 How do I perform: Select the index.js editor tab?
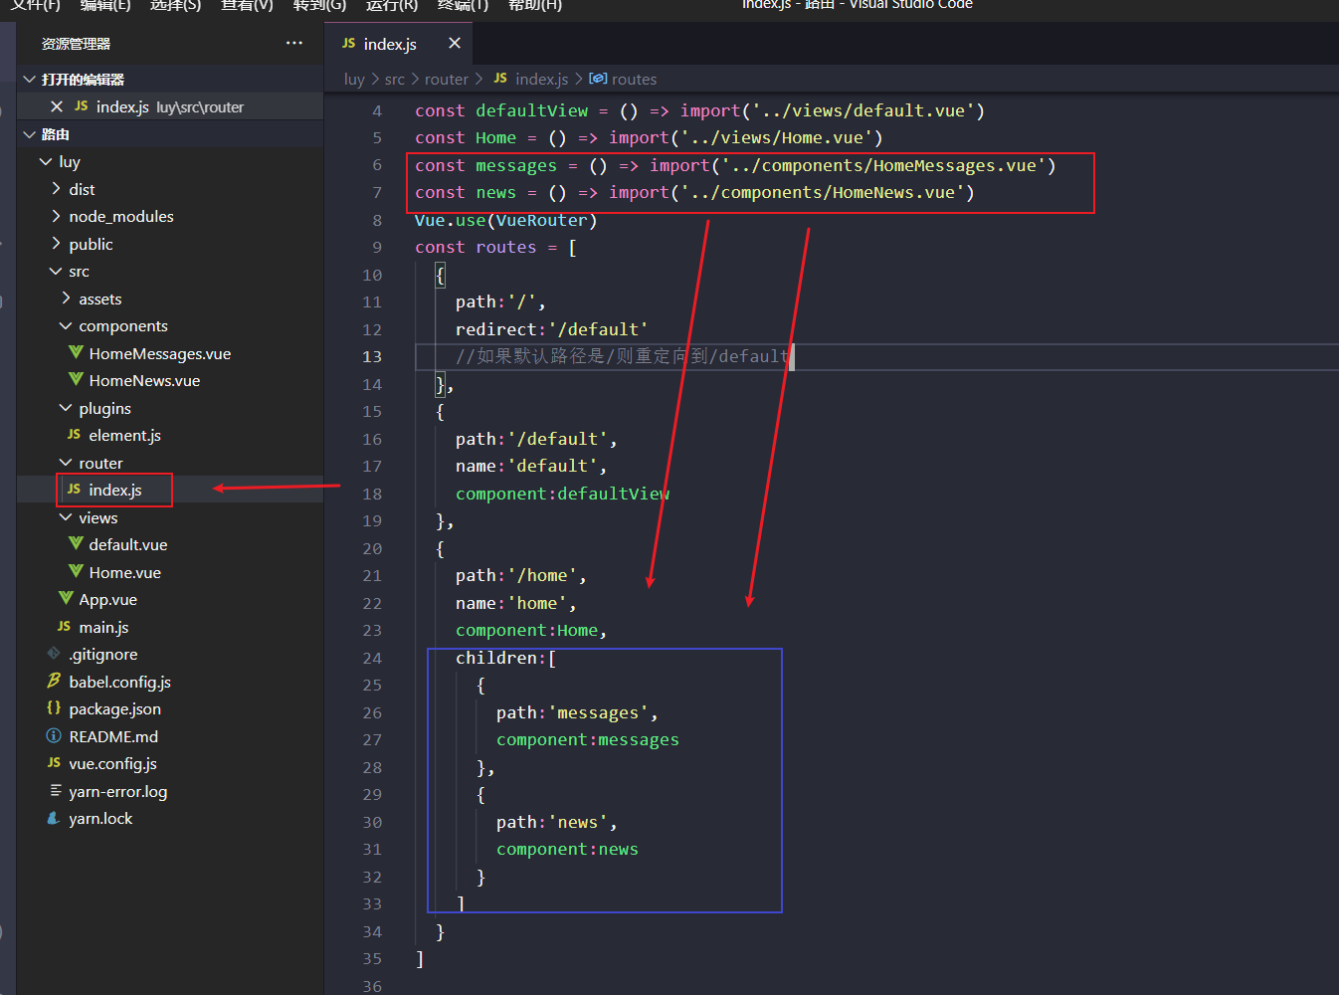pyautogui.click(x=398, y=44)
